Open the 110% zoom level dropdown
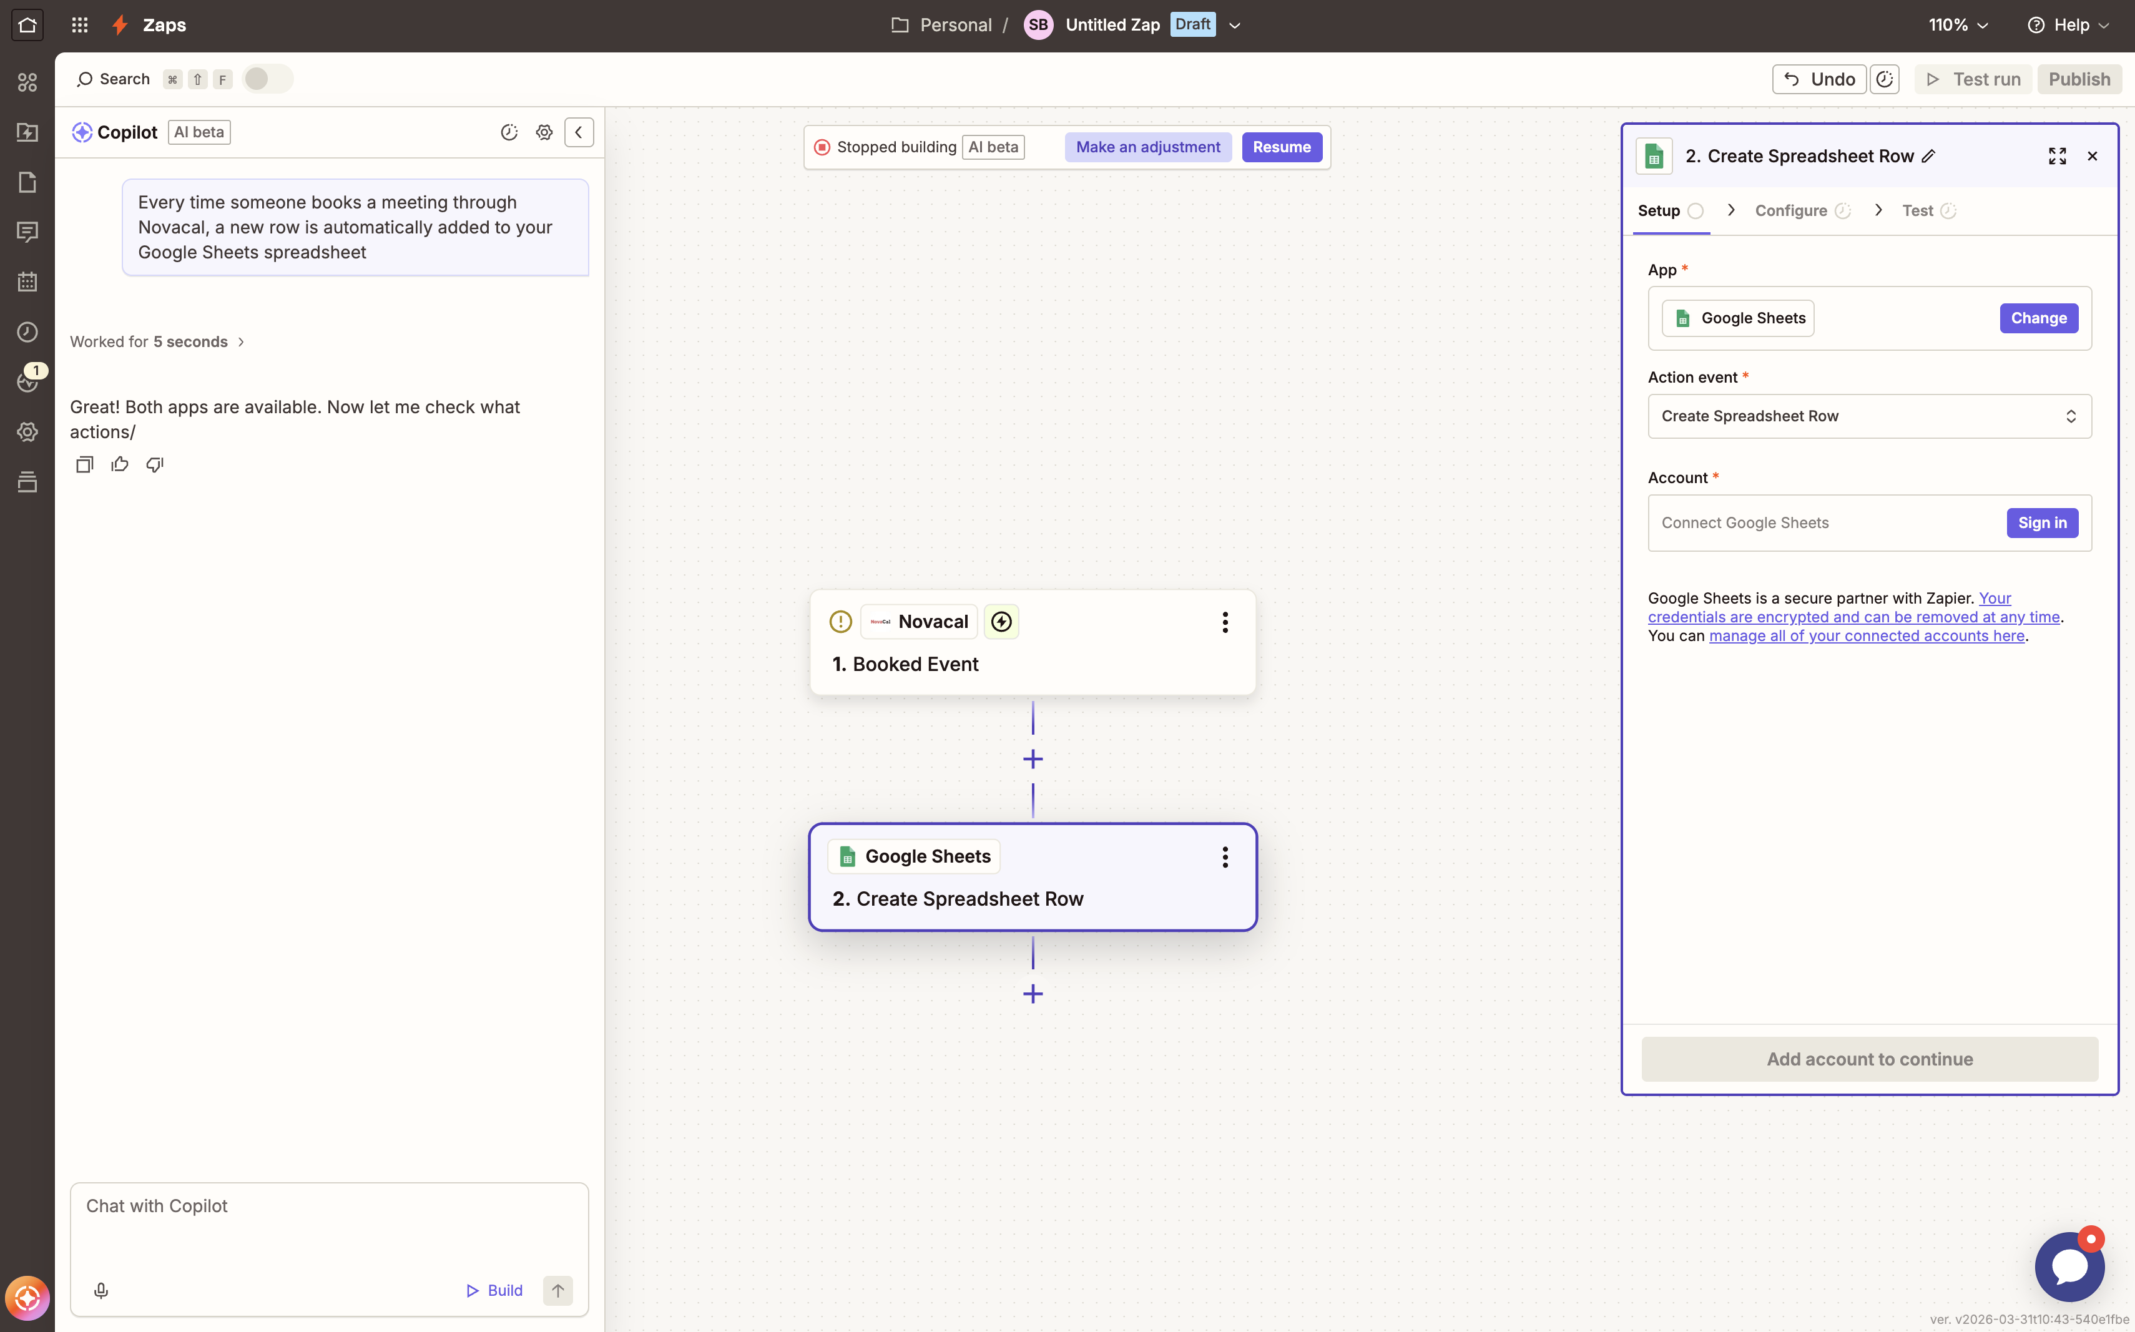Screen dimensions: 2135x1332 click(1958, 25)
